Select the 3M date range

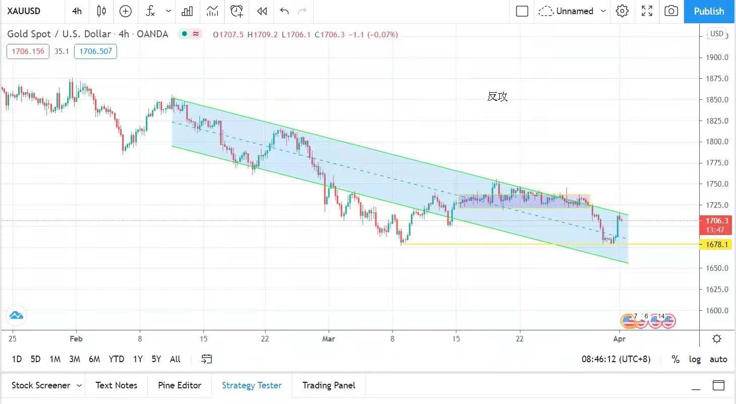point(75,359)
